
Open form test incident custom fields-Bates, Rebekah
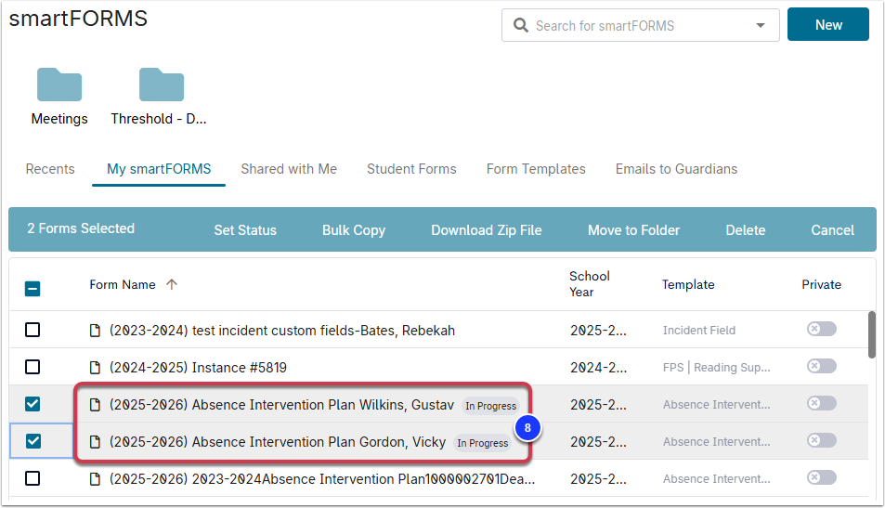click(282, 331)
